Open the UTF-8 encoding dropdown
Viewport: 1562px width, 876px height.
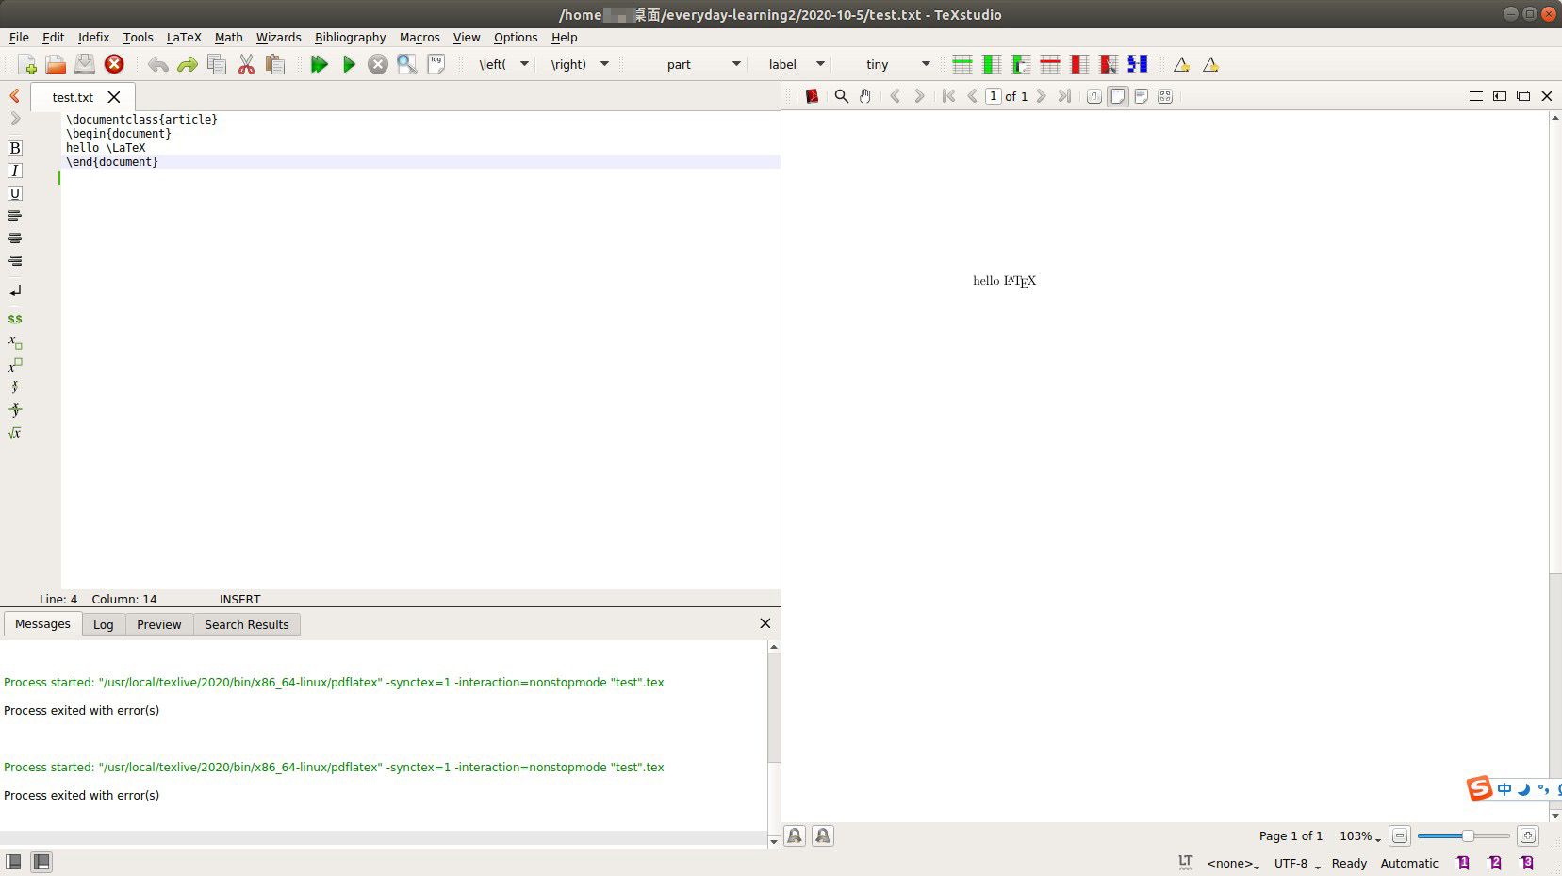pyautogui.click(x=1297, y=864)
